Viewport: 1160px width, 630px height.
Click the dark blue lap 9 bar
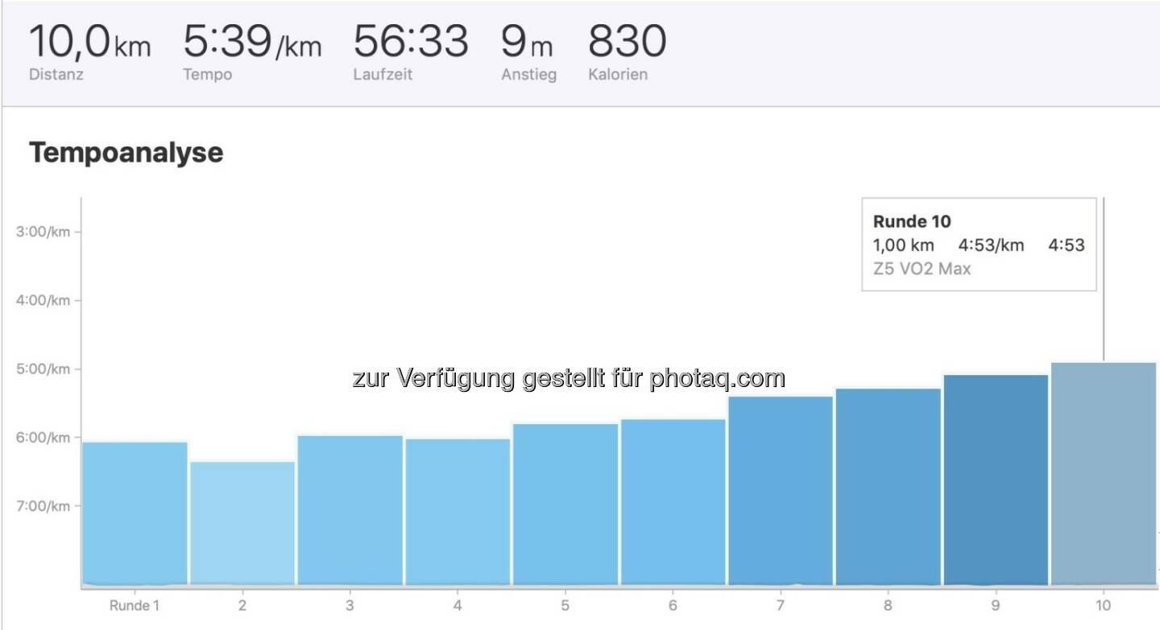tap(996, 480)
